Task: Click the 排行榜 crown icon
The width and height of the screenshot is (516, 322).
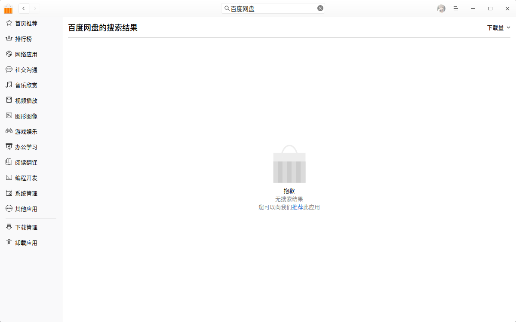Action: click(9, 39)
